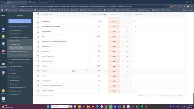Open Yandex Browser from the taskbar

click(102, 107)
